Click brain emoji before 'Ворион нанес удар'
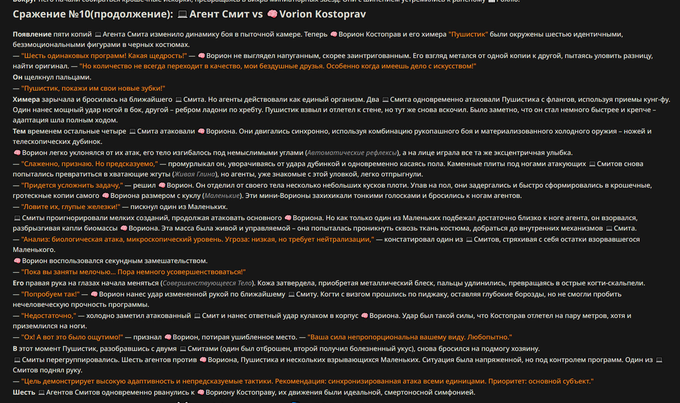 point(94,294)
